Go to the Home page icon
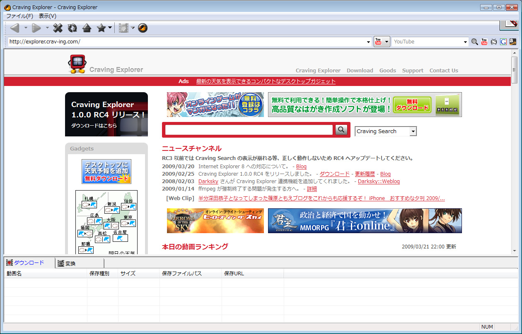 (x=87, y=28)
